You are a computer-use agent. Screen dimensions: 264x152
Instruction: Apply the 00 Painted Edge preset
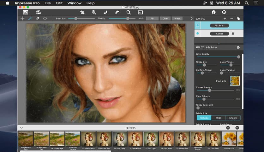57,139
